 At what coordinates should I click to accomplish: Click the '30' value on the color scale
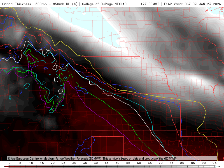74,163
